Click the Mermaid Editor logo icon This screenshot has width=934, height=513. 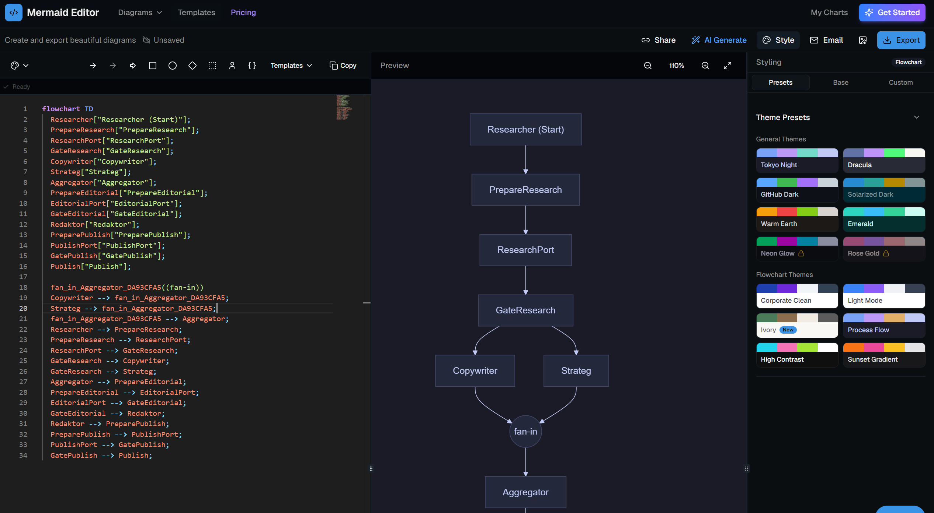click(x=14, y=13)
